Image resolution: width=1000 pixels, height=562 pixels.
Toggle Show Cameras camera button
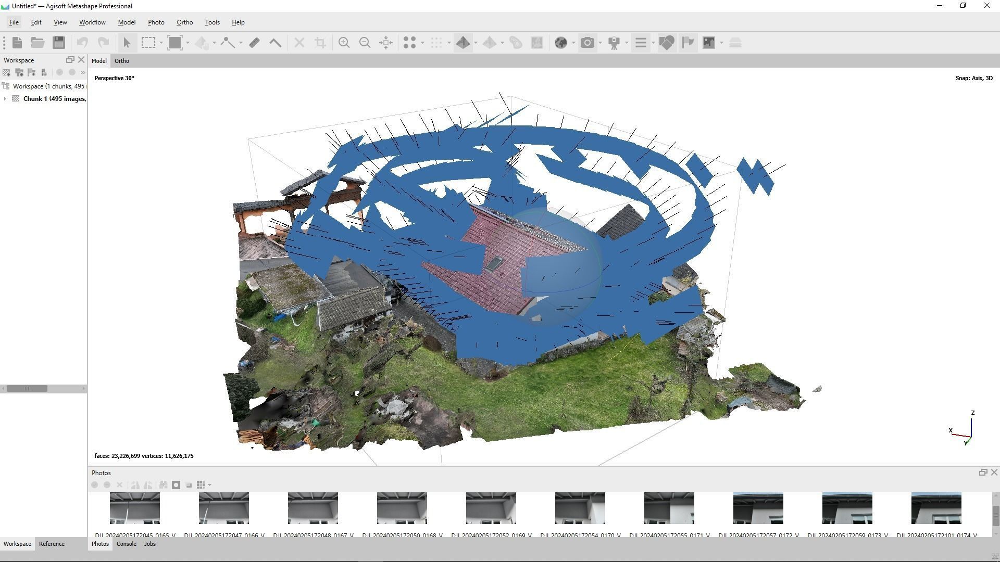(x=587, y=43)
